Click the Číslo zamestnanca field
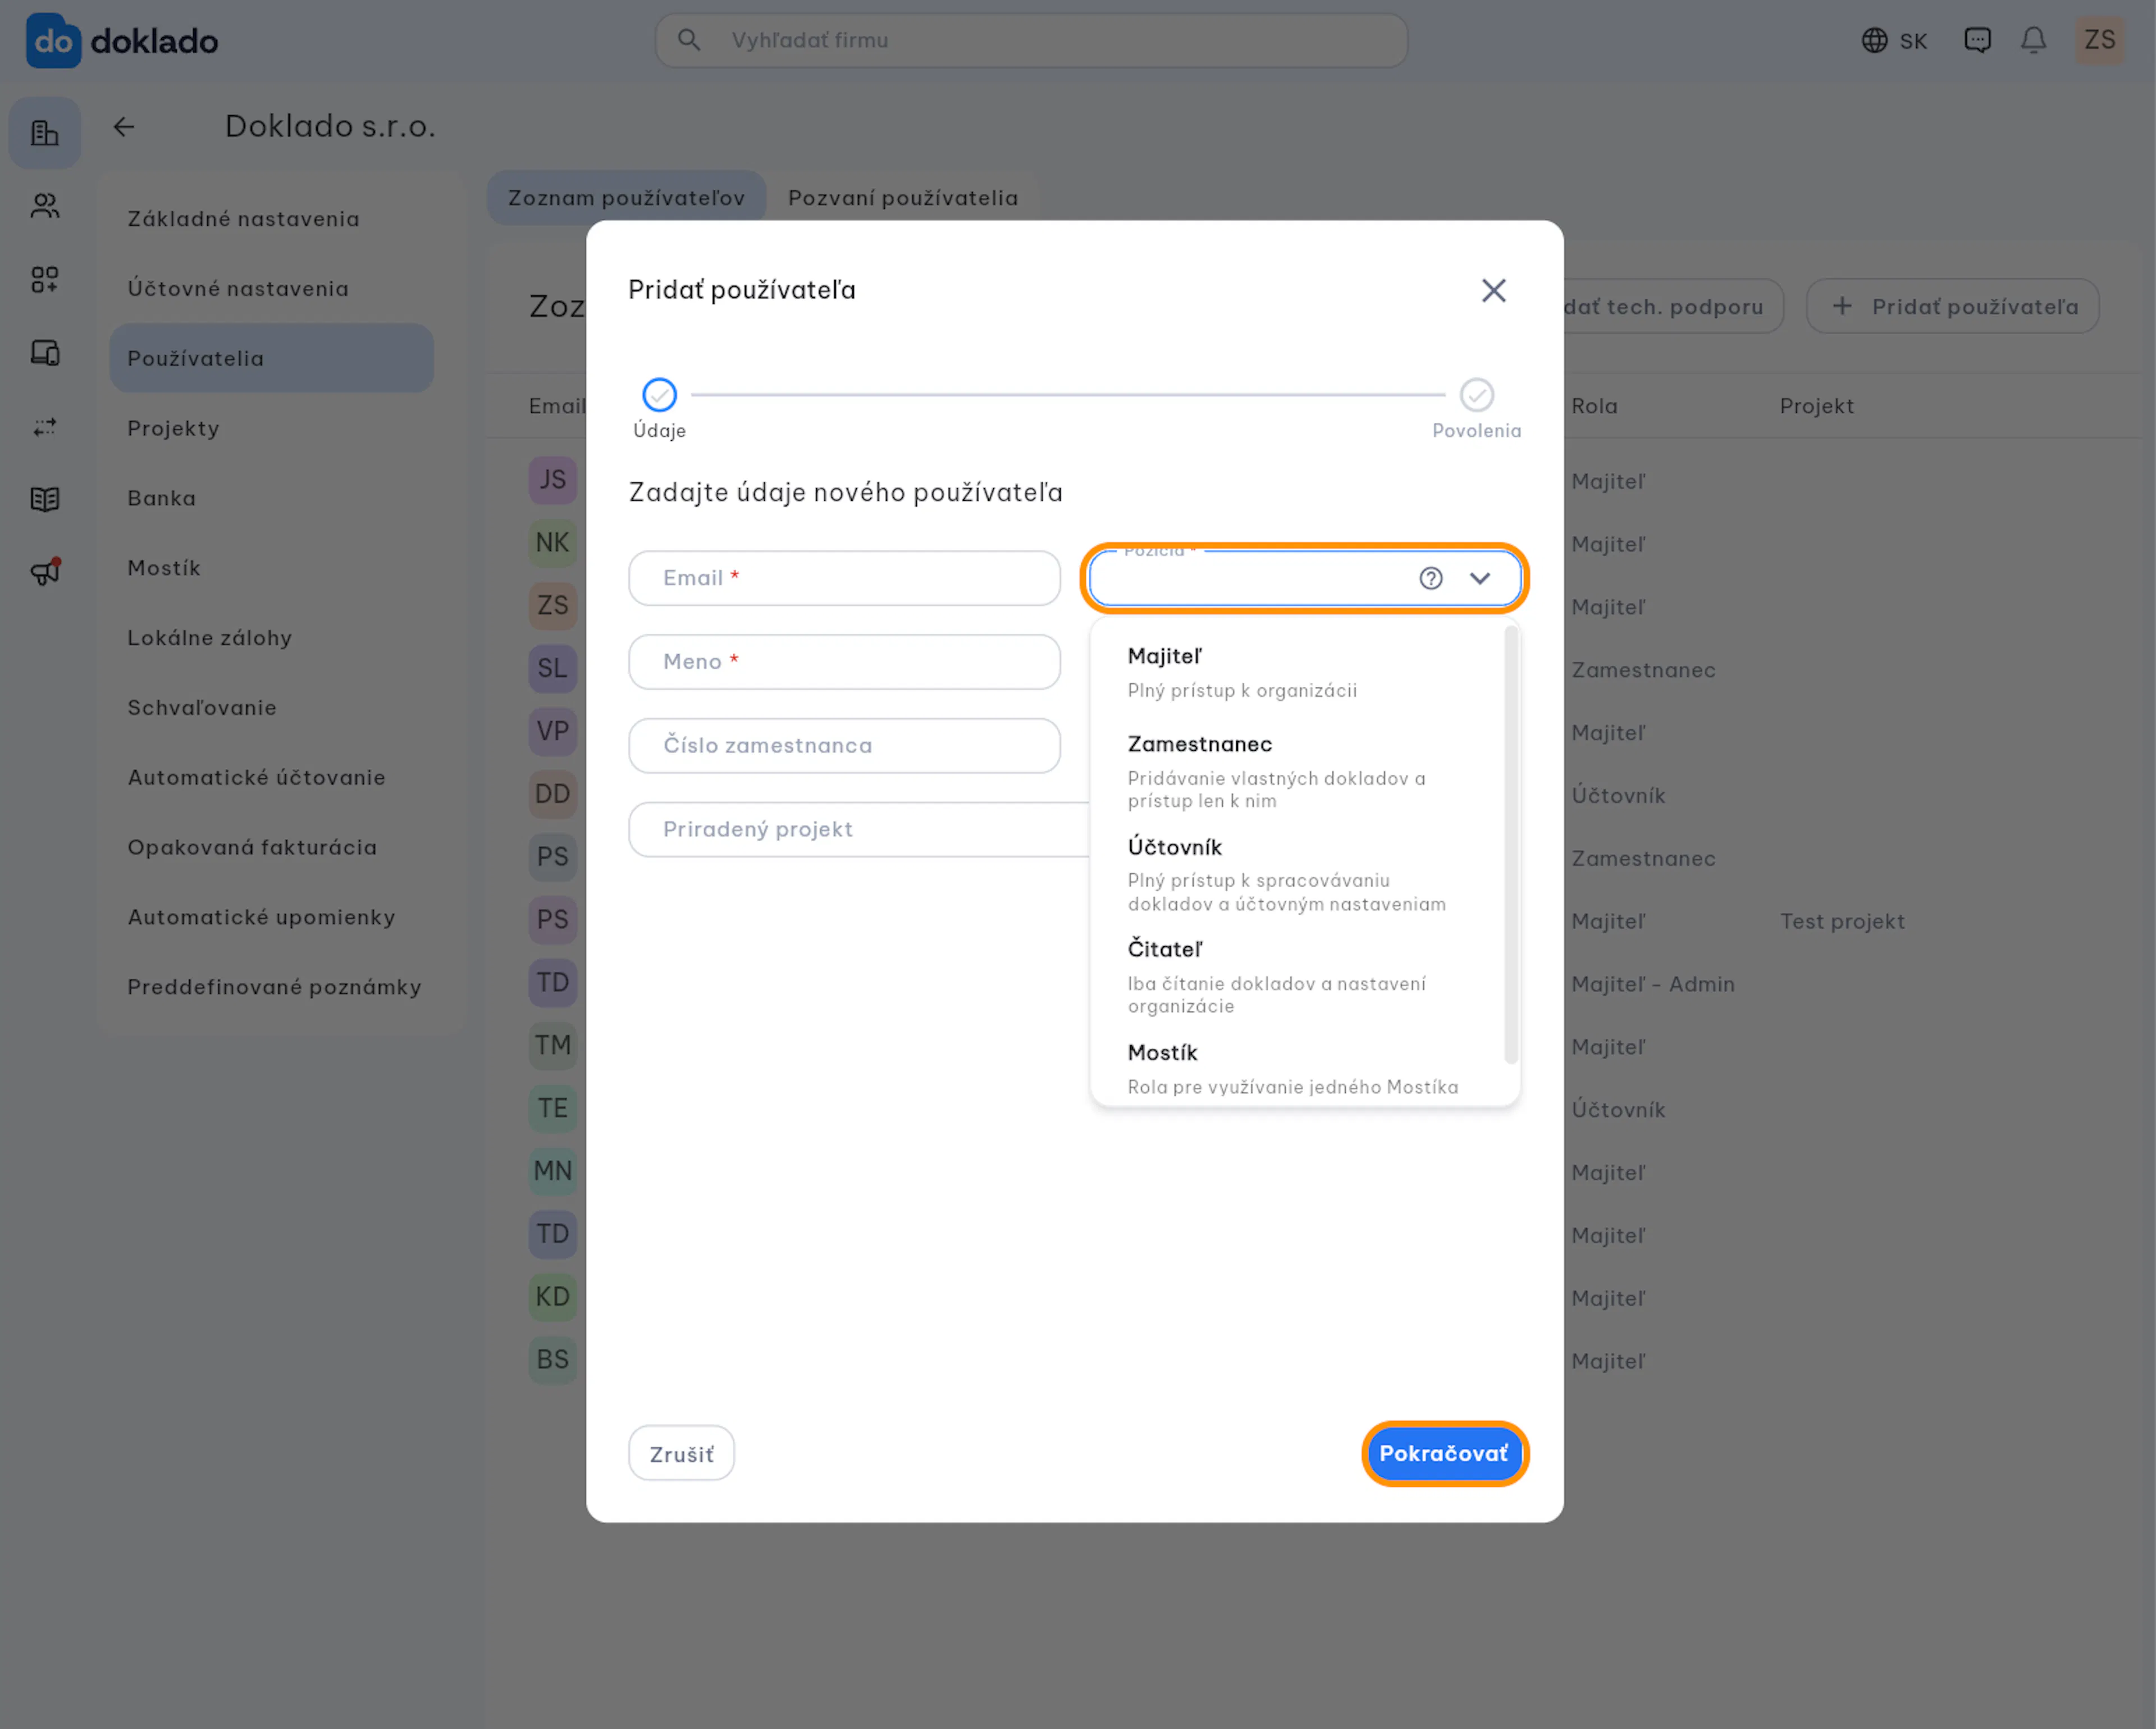The width and height of the screenshot is (2156, 1729). (844, 746)
